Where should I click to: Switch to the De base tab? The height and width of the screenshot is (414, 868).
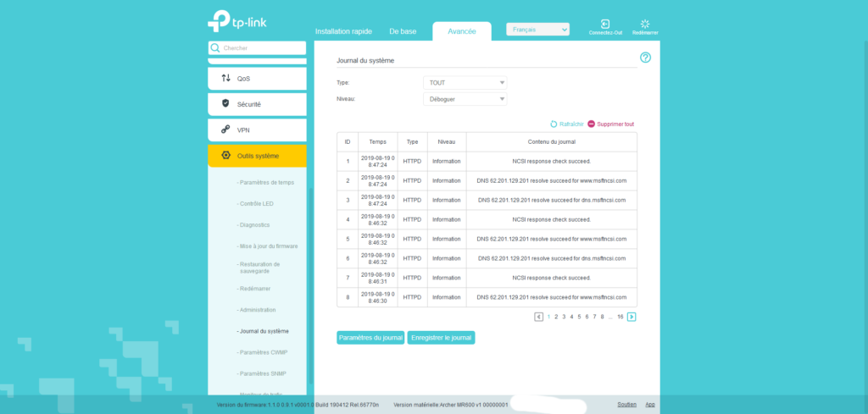coord(403,31)
